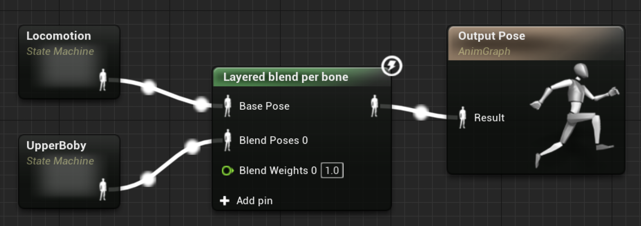This screenshot has height=226, width=641.
Task: Click the Add pin label
Action: [255, 201]
